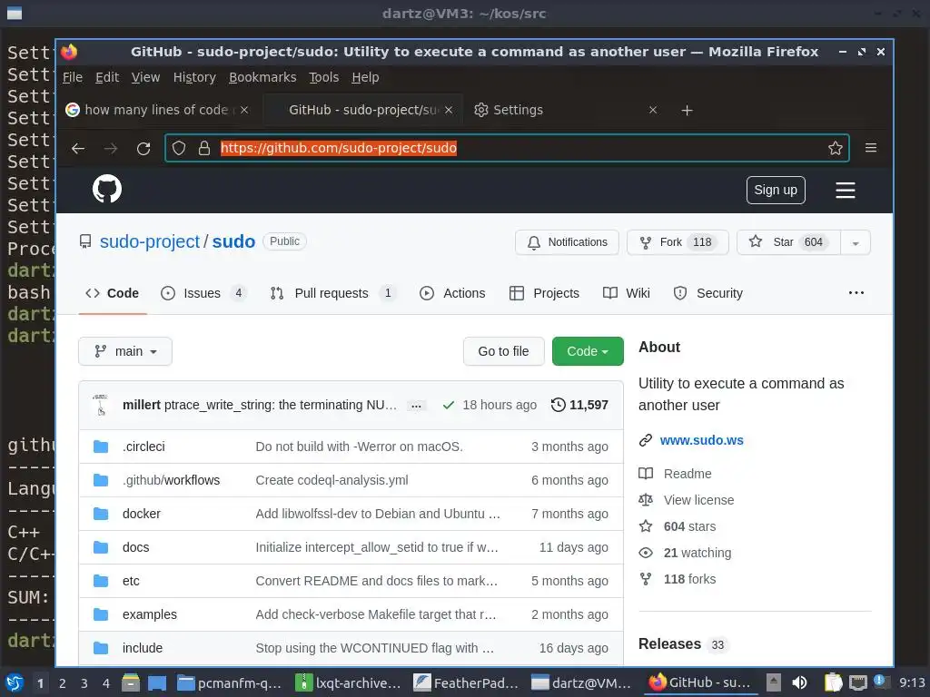
Task: Open the docker folder
Action: (141, 514)
